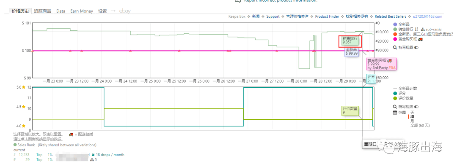
Task: Click the 评价数量 9 tooltip on lower chart
Action: (350, 110)
